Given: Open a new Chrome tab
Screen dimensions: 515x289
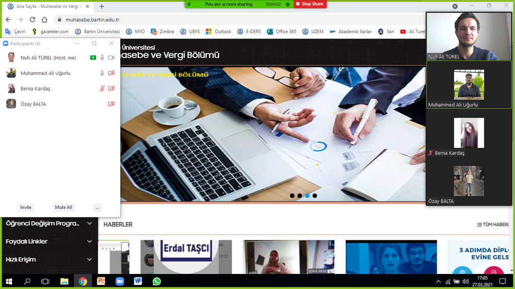Looking at the screenshot, I should click(102, 6).
